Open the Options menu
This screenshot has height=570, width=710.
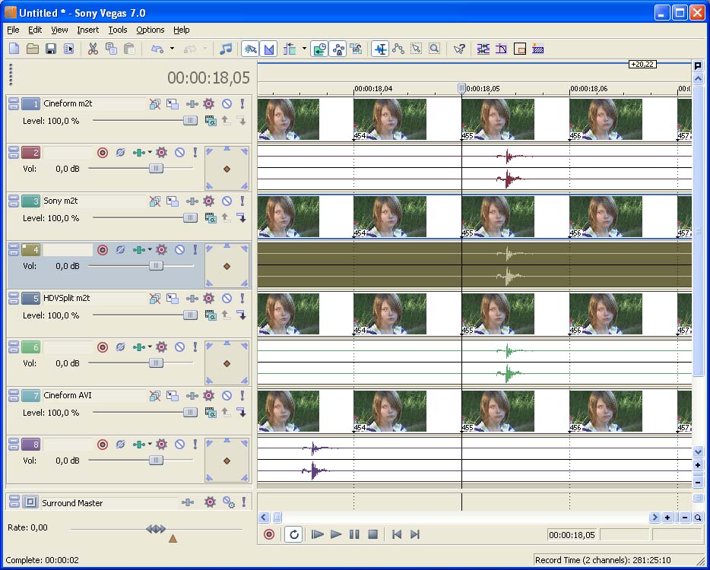[151, 30]
